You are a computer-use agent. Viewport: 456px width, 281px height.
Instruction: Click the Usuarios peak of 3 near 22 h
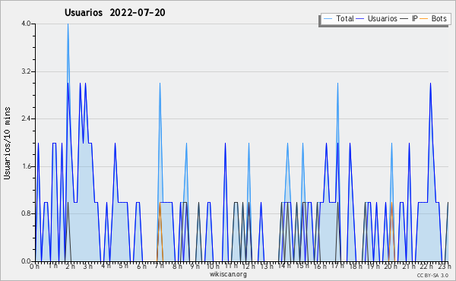point(430,84)
